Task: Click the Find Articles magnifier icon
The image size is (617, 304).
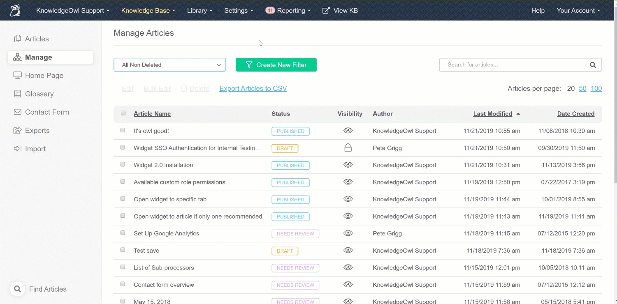Action: click(18, 289)
